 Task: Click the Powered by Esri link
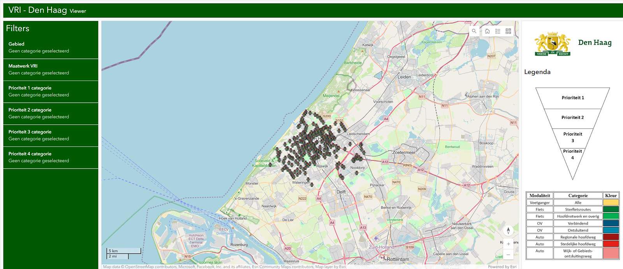pyautogui.click(x=502, y=267)
